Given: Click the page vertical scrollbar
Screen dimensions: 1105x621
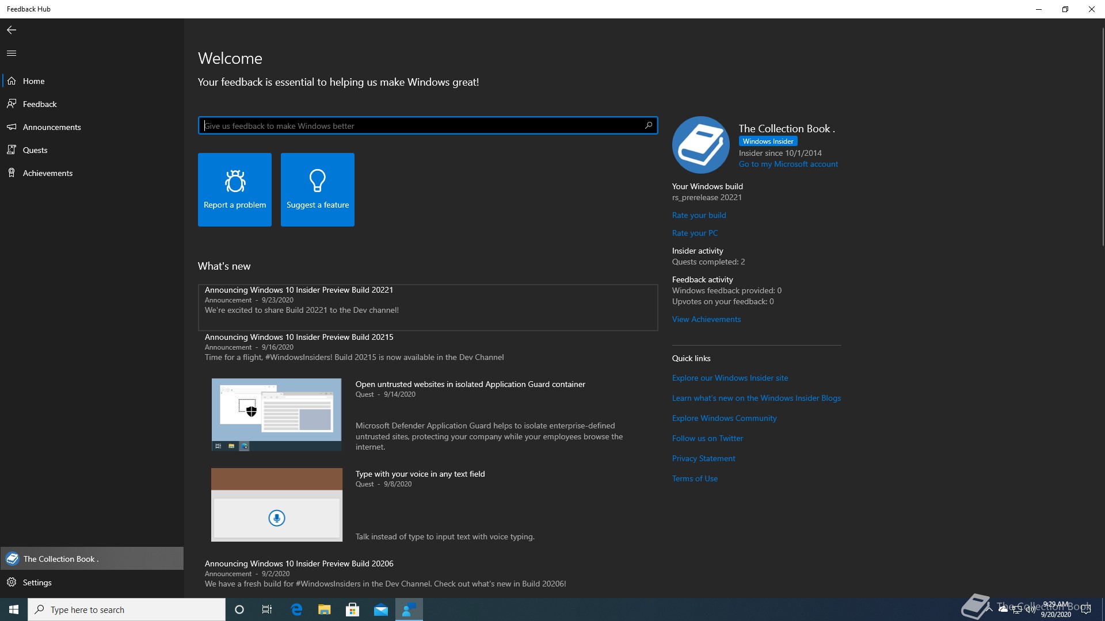Looking at the screenshot, I should (x=1103, y=137).
